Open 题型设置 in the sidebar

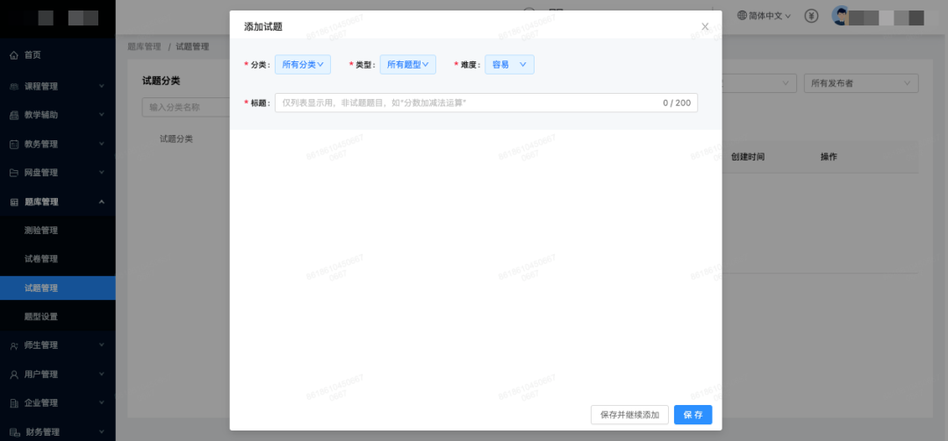[x=41, y=317]
